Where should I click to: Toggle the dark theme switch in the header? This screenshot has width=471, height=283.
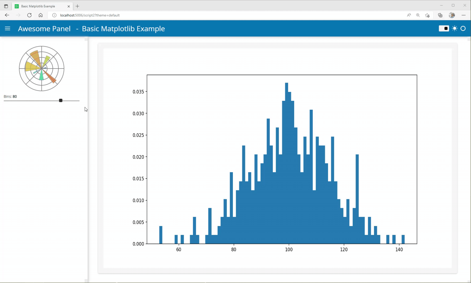click(444, 28)
